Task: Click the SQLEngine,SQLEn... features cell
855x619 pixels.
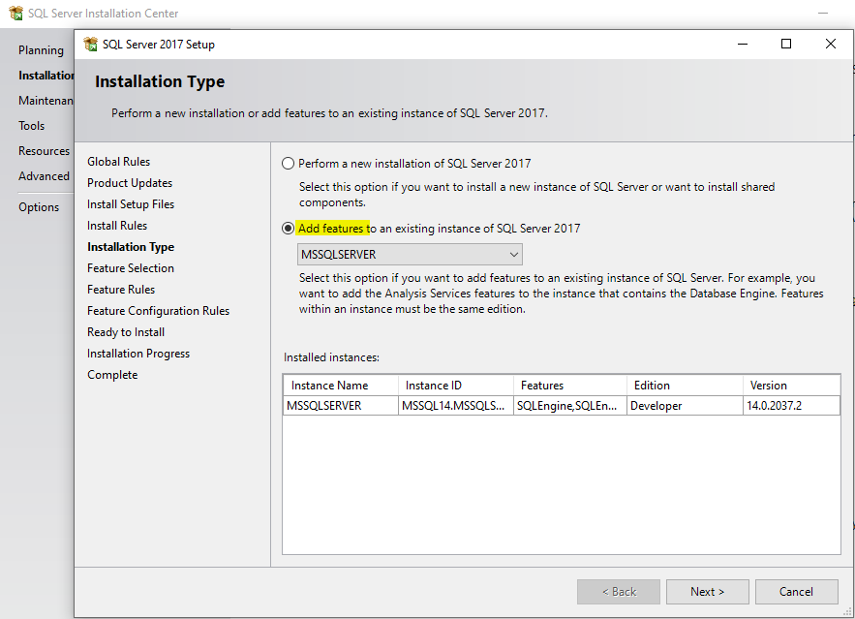Action: point(569,406)
